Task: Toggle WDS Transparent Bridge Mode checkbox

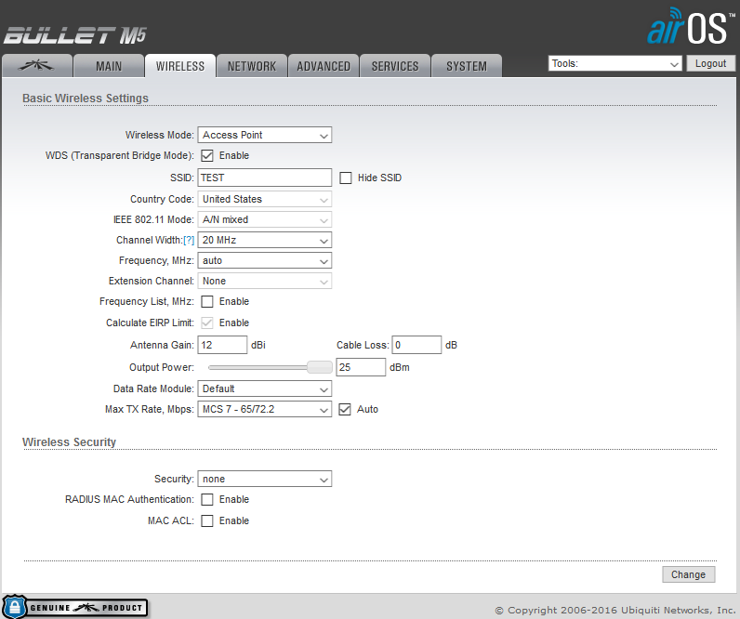Action: 207,156
